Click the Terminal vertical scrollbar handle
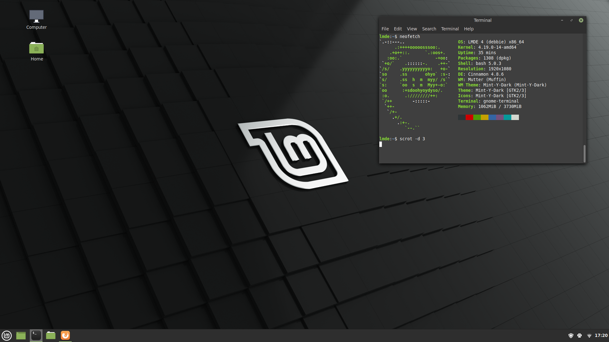Viewport: 609px width, 342px height. (x=584, y=153)
